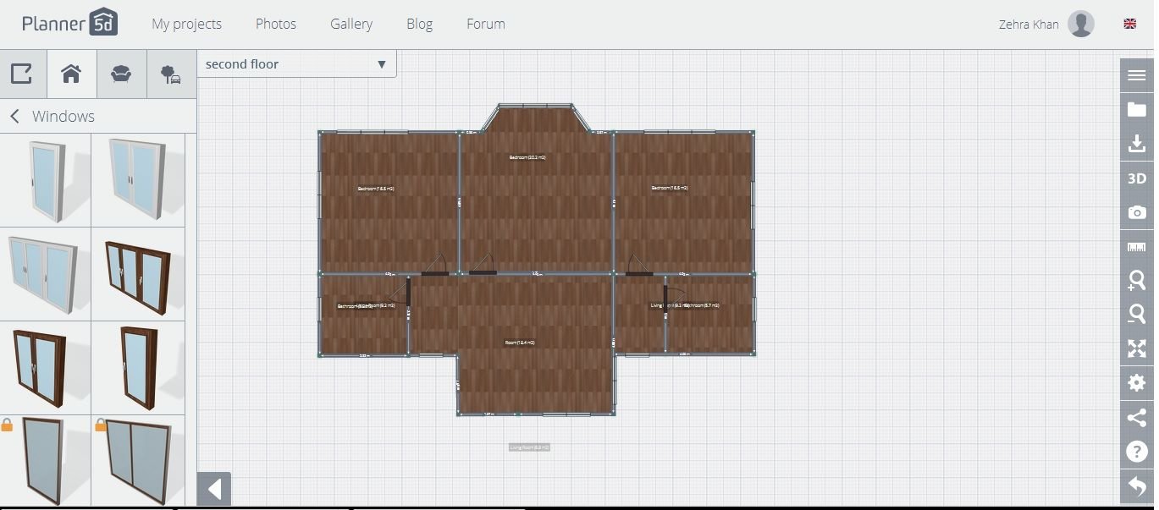Select the ruler measurement tool
The width and height of the screenshot is (1159, 510).
coord(1136,247)
